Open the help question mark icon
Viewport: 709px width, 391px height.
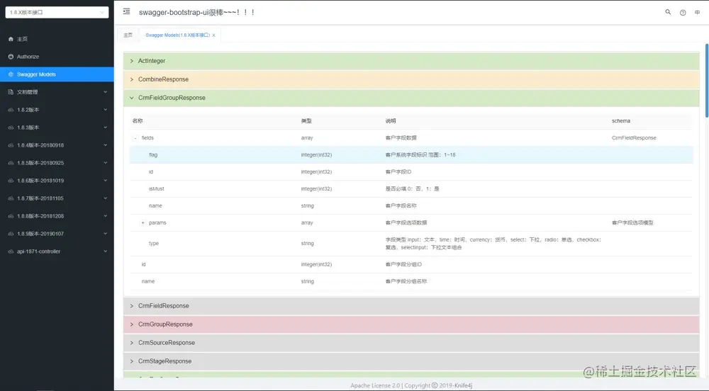tap(683, 13)
